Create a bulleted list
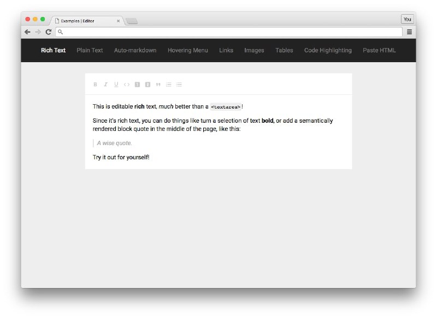The image size is (437, 318). [x=179, y=85]
